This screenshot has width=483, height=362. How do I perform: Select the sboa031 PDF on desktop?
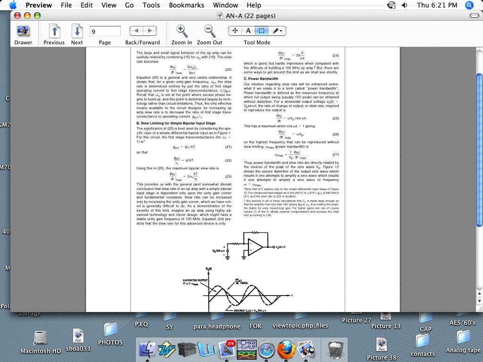click(x=78, y=340)
